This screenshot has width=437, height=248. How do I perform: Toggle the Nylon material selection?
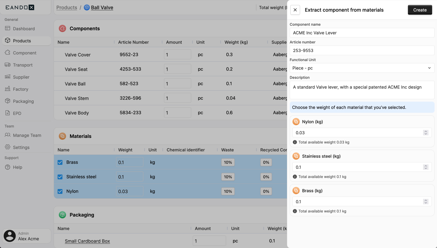tap(60, 191)
